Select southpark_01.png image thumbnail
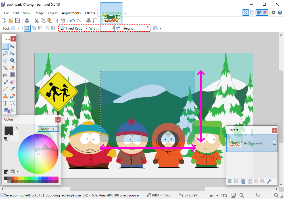Image resolution: width=284 pixels, height=199 pixels. pos(111,13)
